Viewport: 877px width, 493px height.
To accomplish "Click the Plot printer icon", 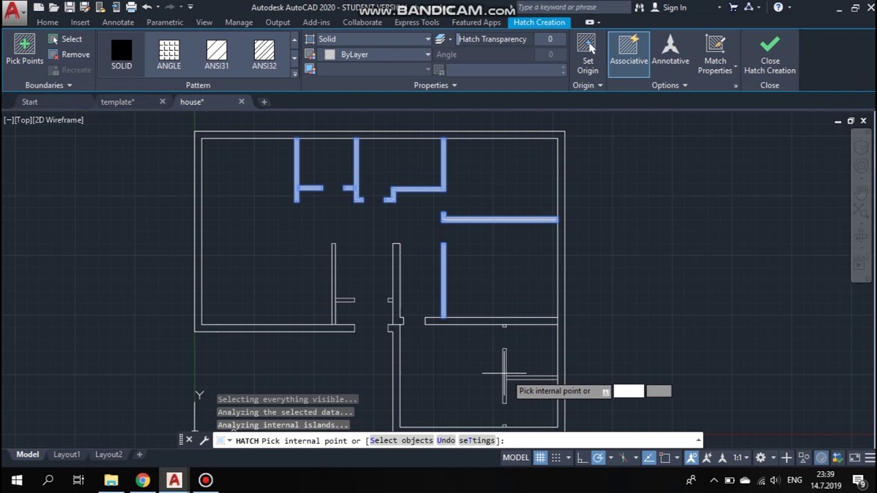I will tap(131, 8).
